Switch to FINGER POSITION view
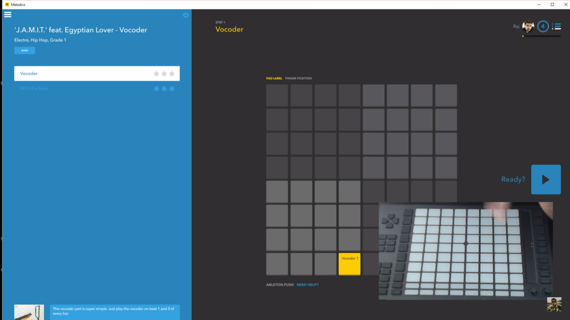The image size is (570, 320). (x=298, y=78)
